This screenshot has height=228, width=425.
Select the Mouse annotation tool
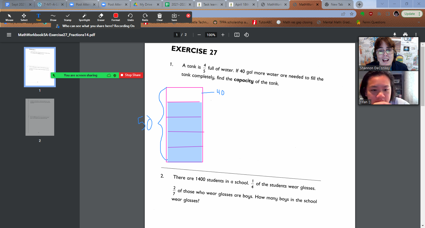pyautogui.click(x=9, y=17)
